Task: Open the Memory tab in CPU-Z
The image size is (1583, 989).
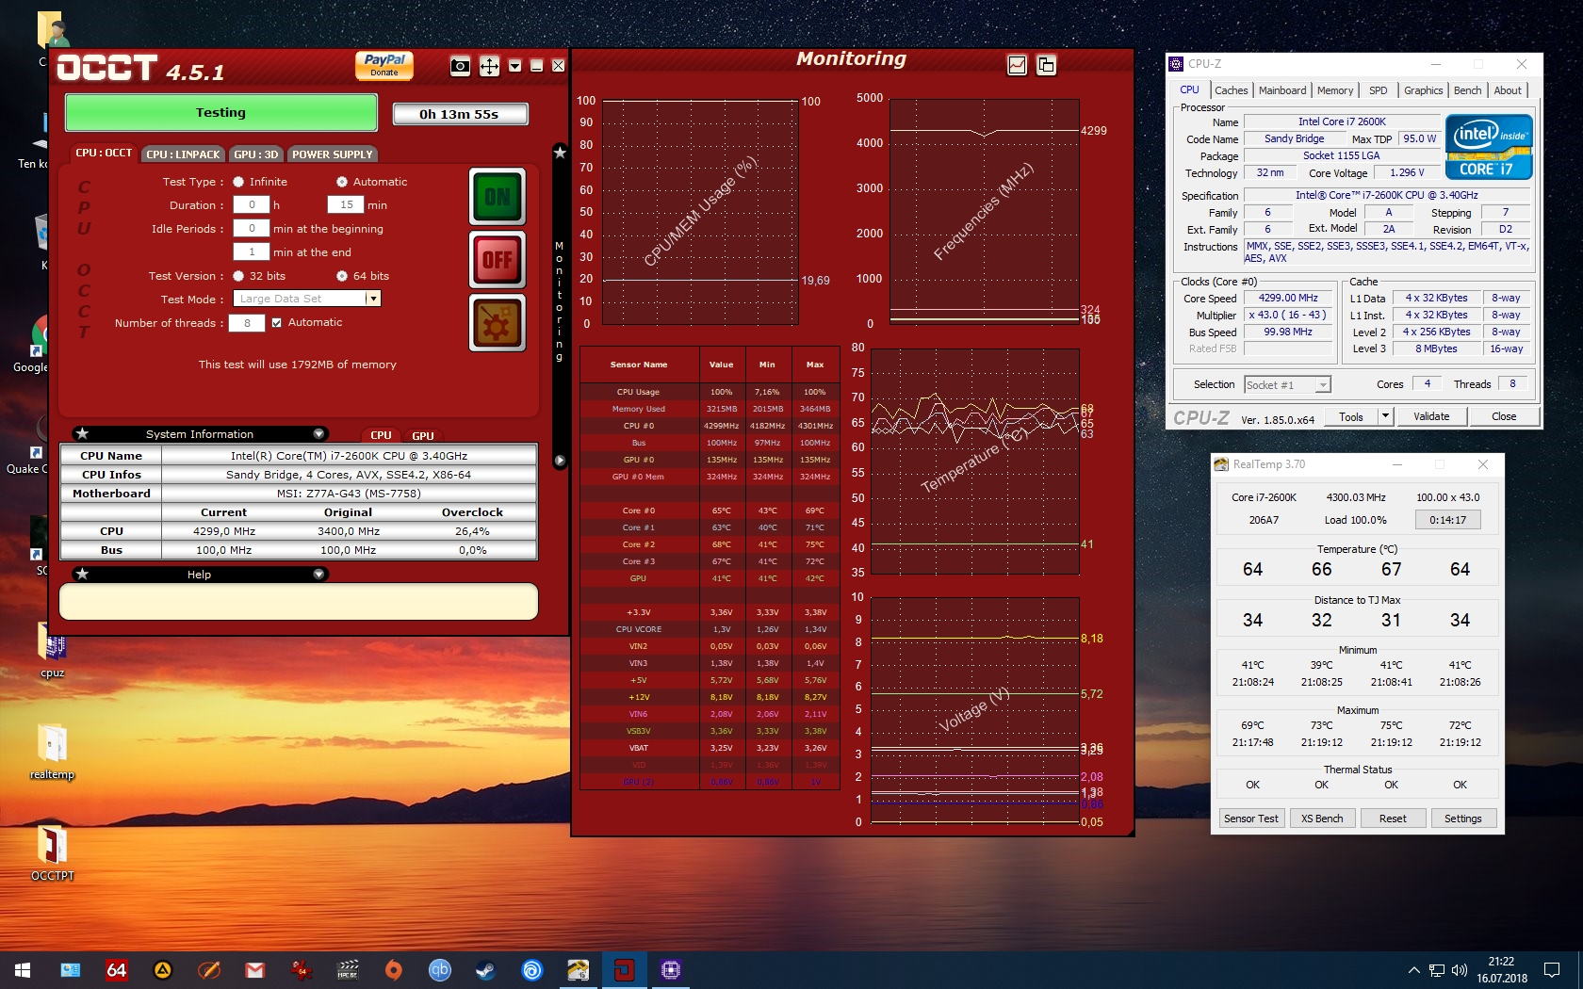Action: pyautogui.click(x=1335, y=90)
